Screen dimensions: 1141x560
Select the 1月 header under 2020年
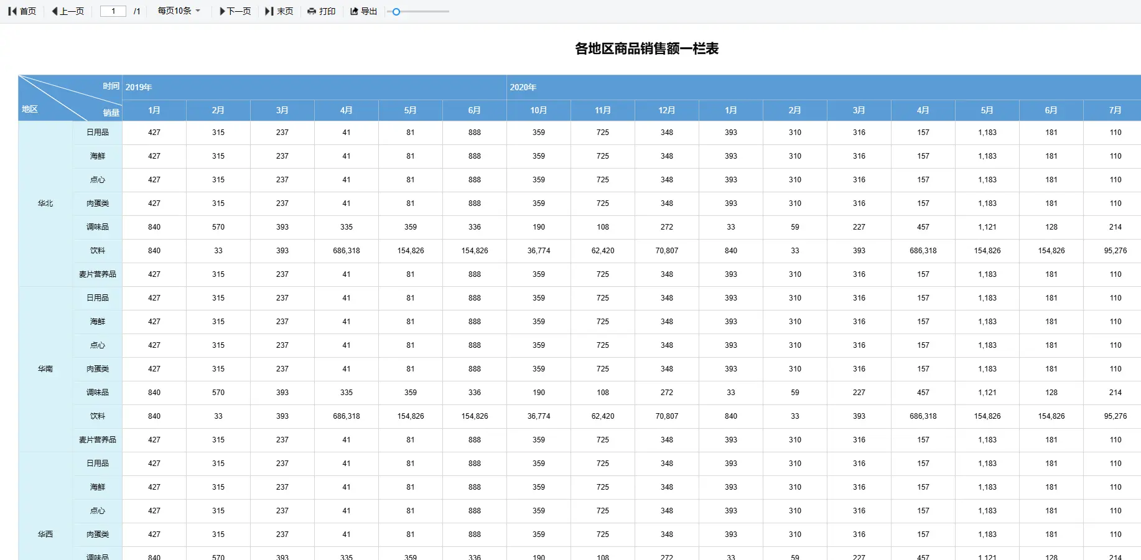[x=731, y=110]
